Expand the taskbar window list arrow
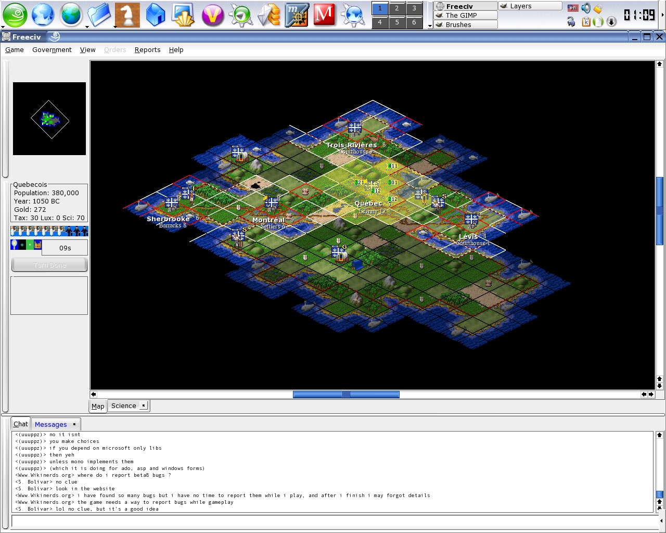The image size is (666, 533). [x=430, y=25]
